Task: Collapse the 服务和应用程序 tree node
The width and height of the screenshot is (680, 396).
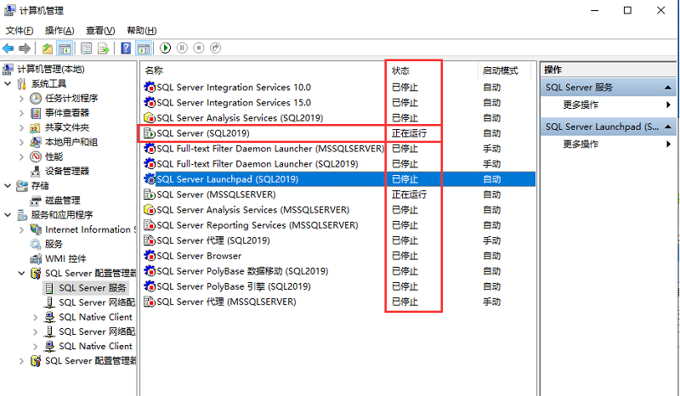Action: coord(8,215)
